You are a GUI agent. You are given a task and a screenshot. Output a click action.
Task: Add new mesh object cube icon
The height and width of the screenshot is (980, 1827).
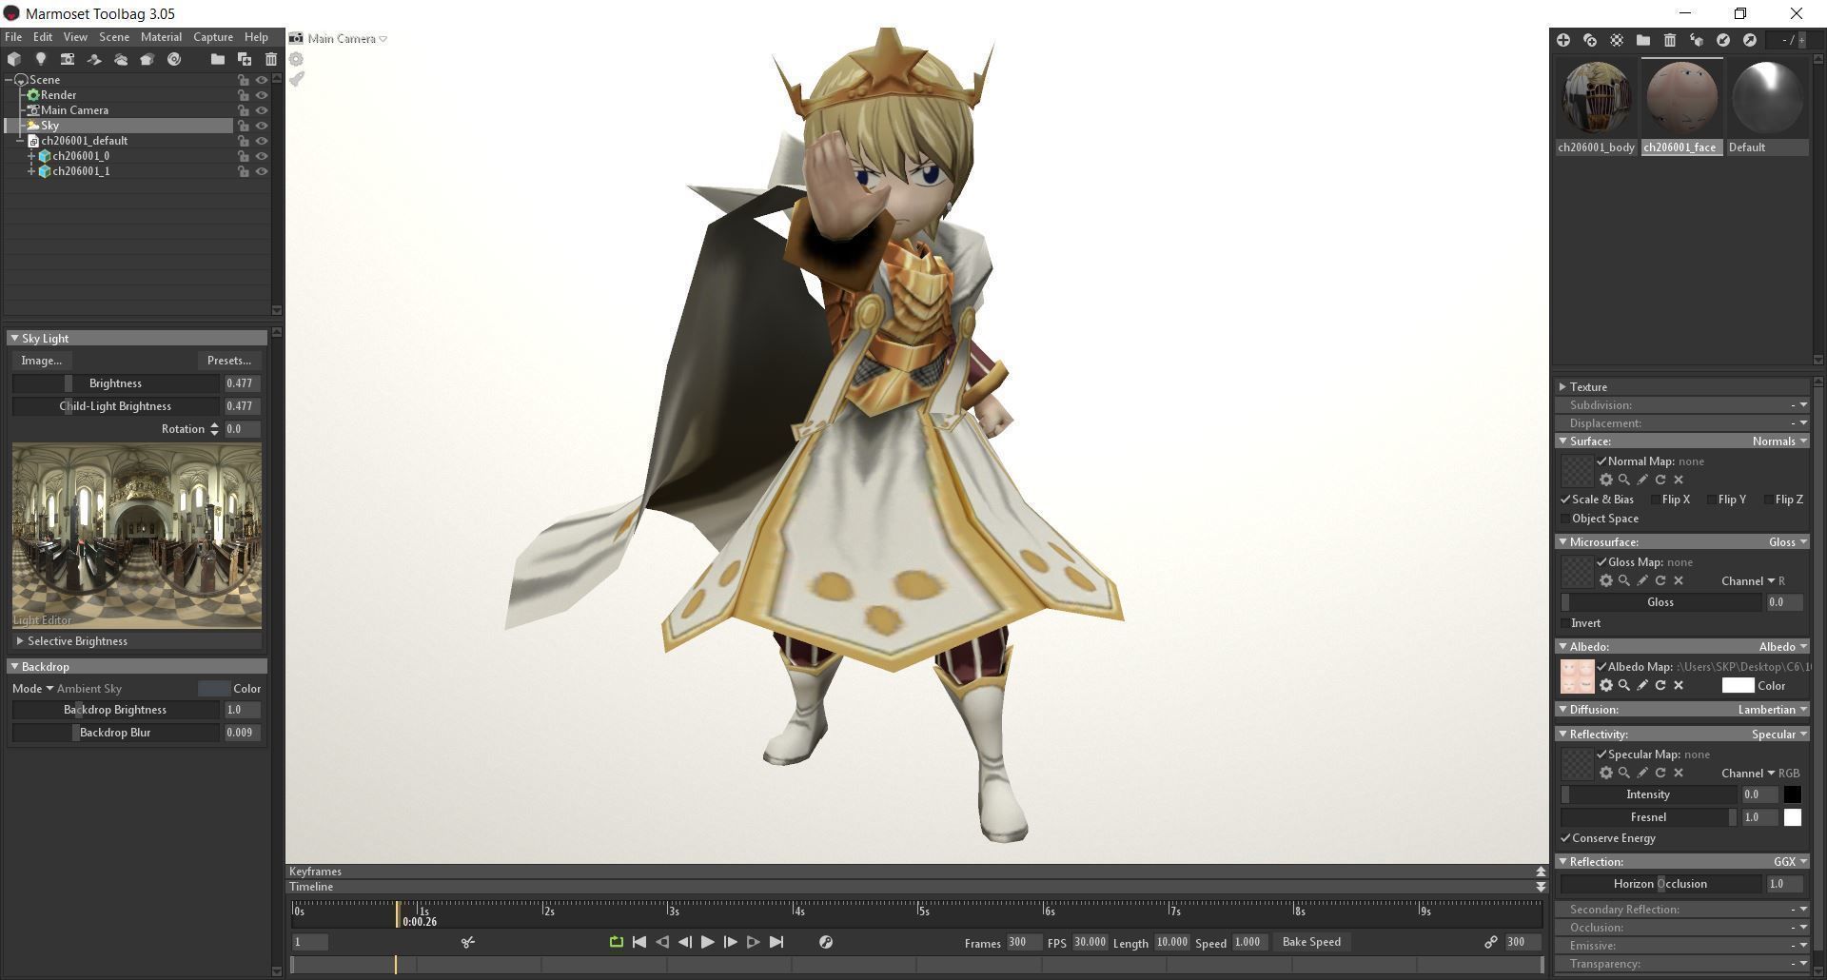pyautogui.click(x=14, y=59)
